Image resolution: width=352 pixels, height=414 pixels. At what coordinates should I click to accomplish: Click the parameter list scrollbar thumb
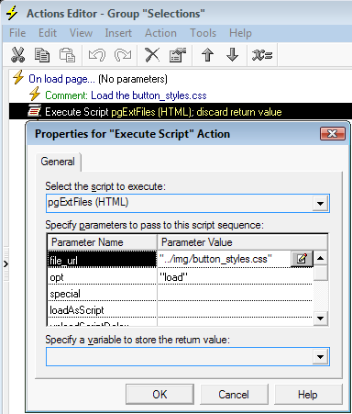coord(320,274)
